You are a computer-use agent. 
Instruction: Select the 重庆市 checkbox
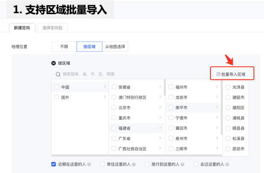pos(114,118)
